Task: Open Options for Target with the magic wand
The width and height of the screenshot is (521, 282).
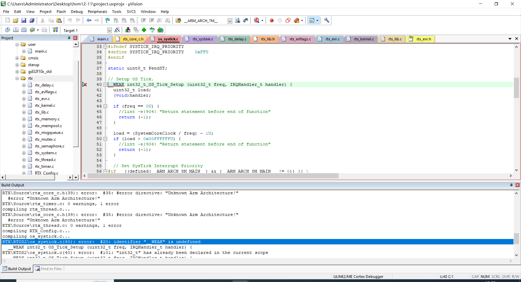Action: tap(117, 30)
